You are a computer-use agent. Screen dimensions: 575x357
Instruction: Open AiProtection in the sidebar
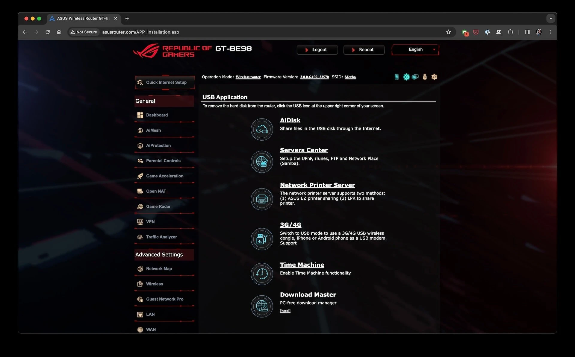[x=164, y=145]
